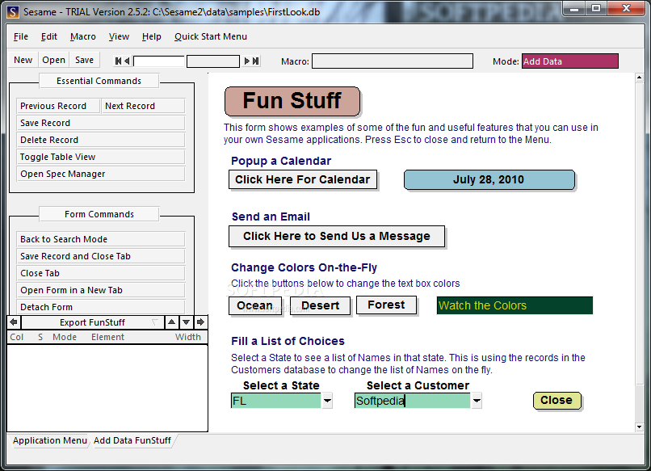Click Toggle Table View command
This screenshot has width=651, height=471.
pos(100,157)
